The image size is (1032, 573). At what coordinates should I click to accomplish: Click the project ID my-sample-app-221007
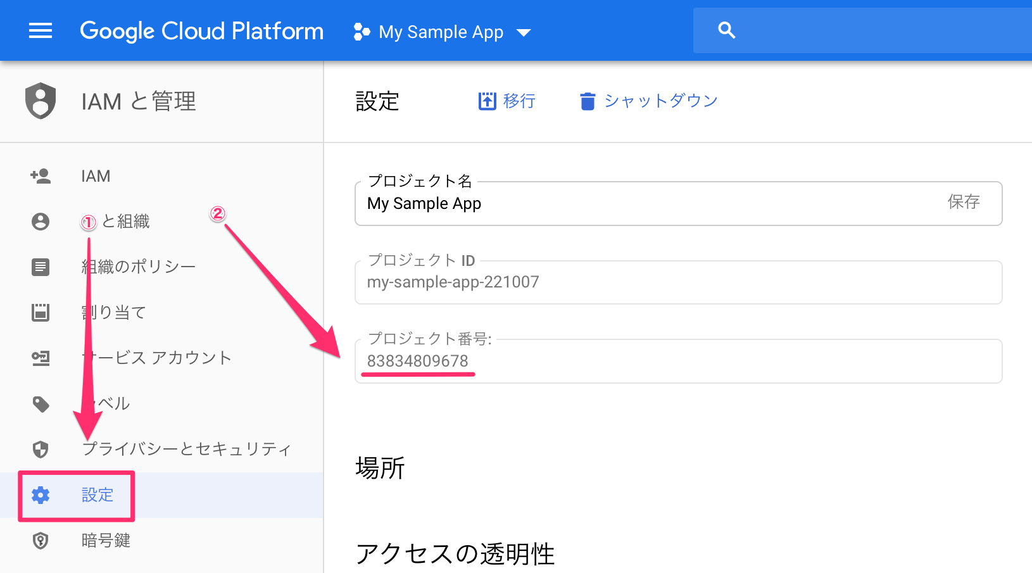tap(453, 282)
